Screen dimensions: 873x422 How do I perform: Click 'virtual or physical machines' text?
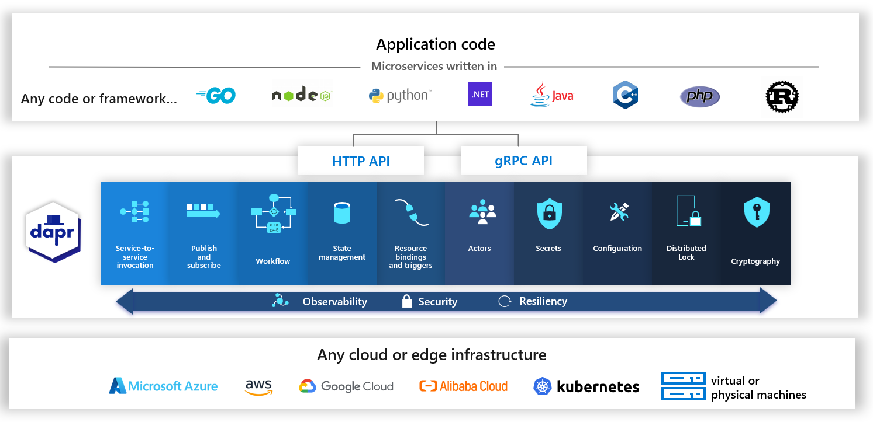point(758,388)
